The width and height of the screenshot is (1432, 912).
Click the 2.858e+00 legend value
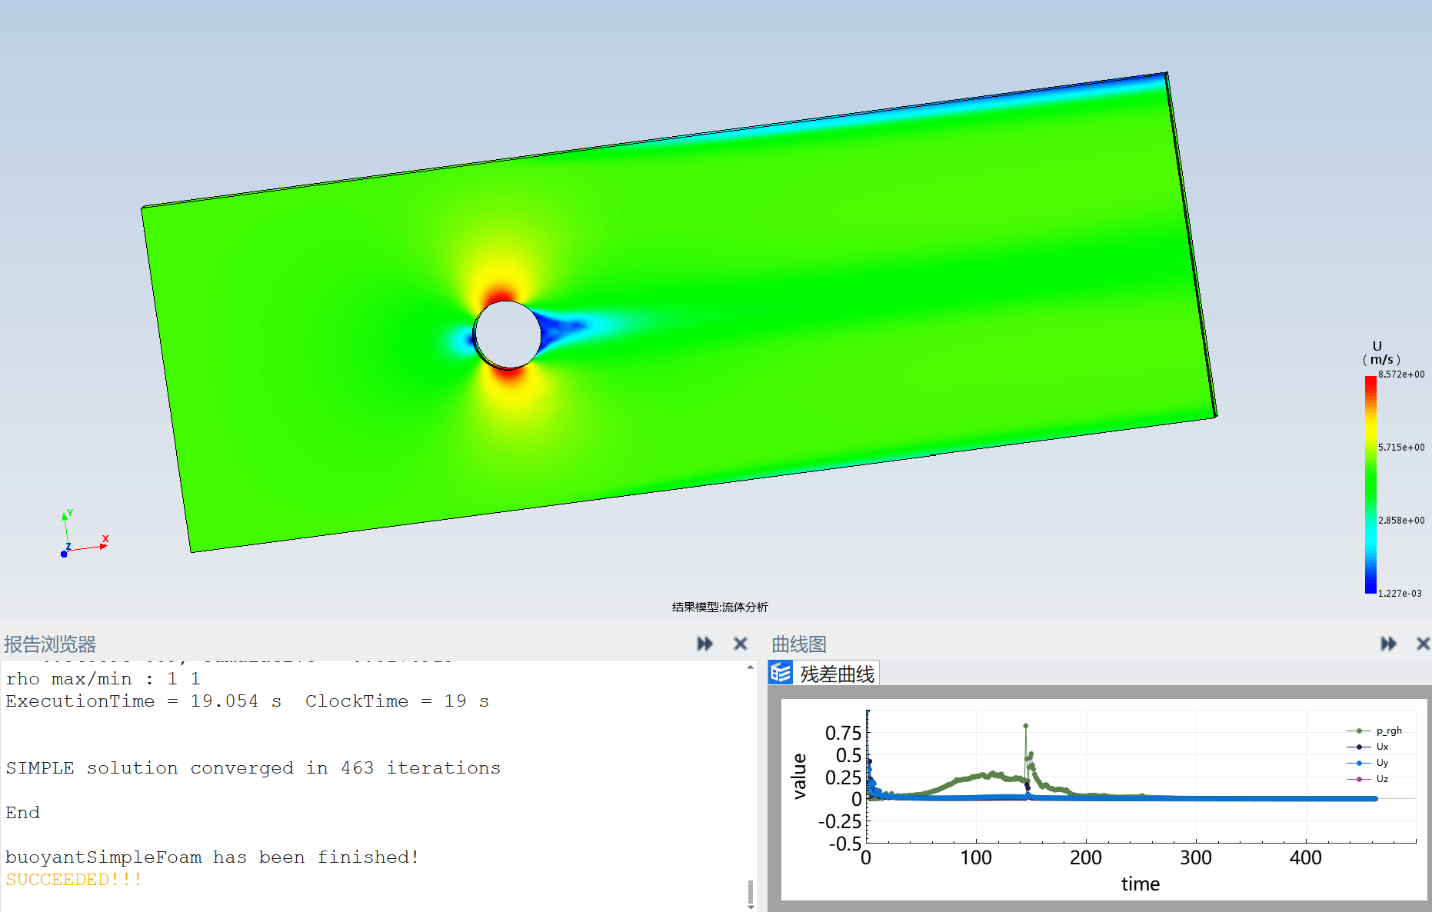coord(1401,521)
